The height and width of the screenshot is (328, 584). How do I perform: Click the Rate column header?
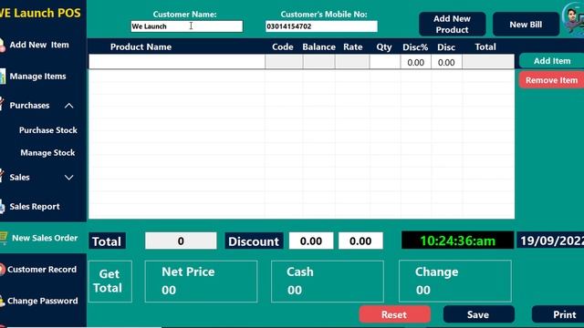click(x=353, y=46)
